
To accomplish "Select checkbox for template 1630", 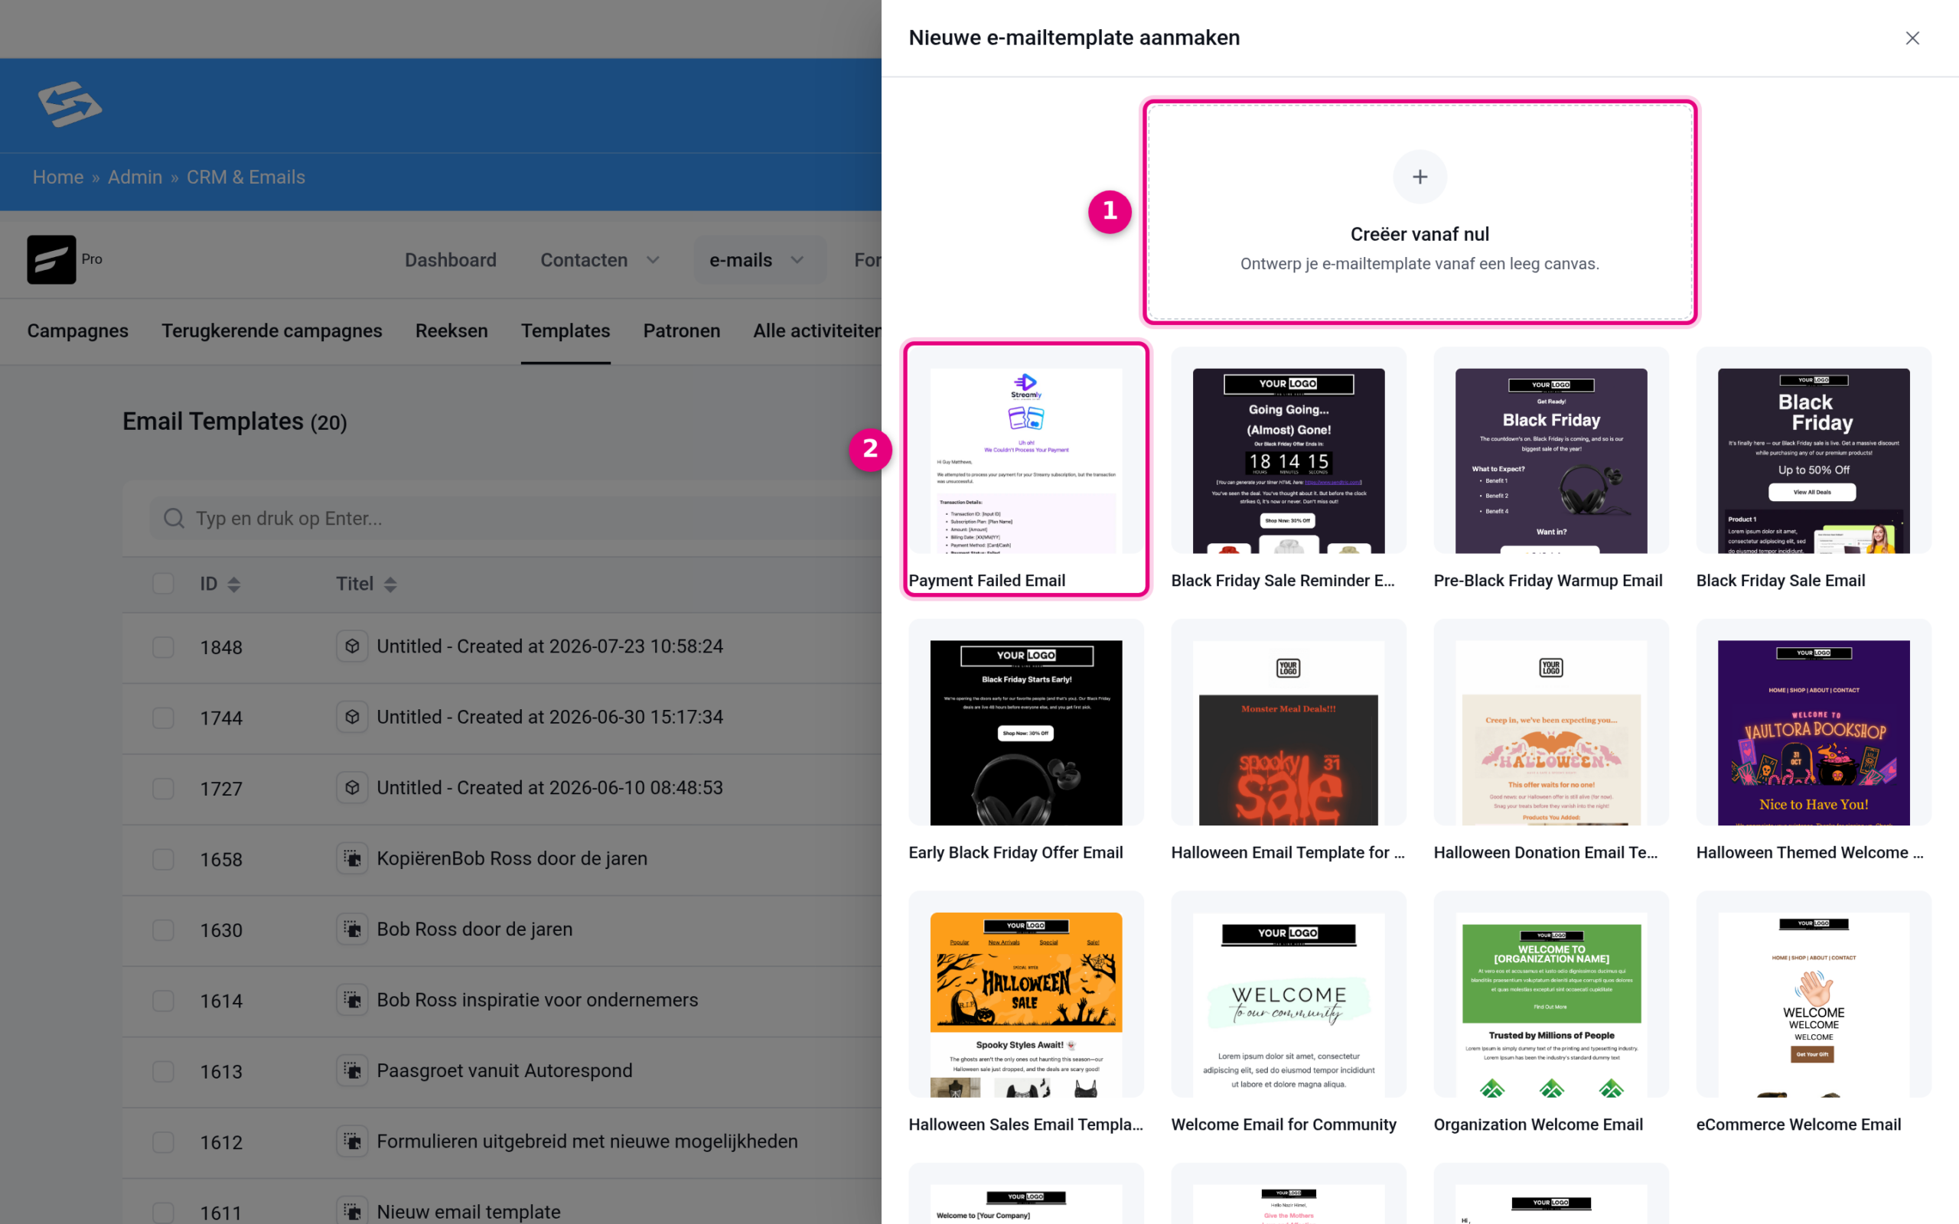I will (x=163, y=929).
